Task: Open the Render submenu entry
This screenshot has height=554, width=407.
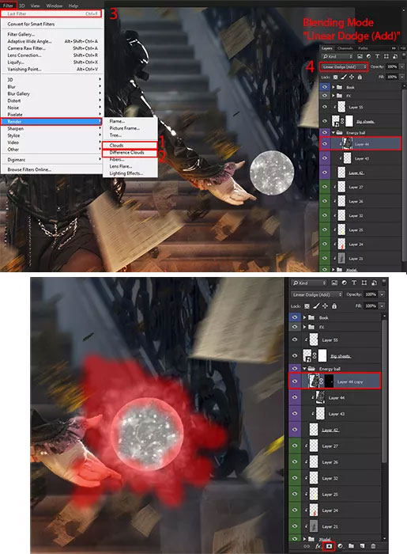Action: (51, 122)
